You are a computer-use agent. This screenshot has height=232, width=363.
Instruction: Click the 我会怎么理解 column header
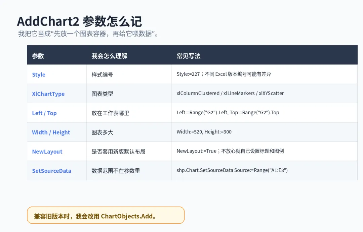click(x=109, y=56)
